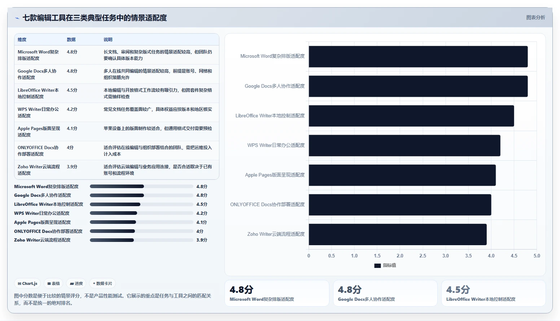The width and height of the screenshot is (560, 321).
Task: Open the 4.8分 Microsoft Word summary card
Action: tap(277, 293)
